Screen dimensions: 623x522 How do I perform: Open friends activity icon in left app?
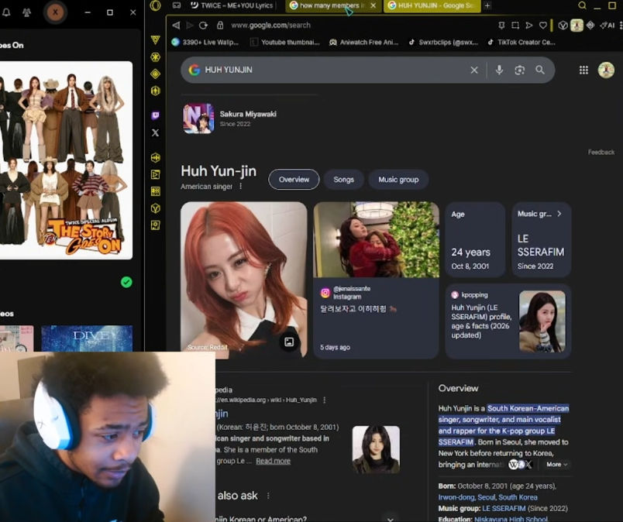(x=26, y=12)
